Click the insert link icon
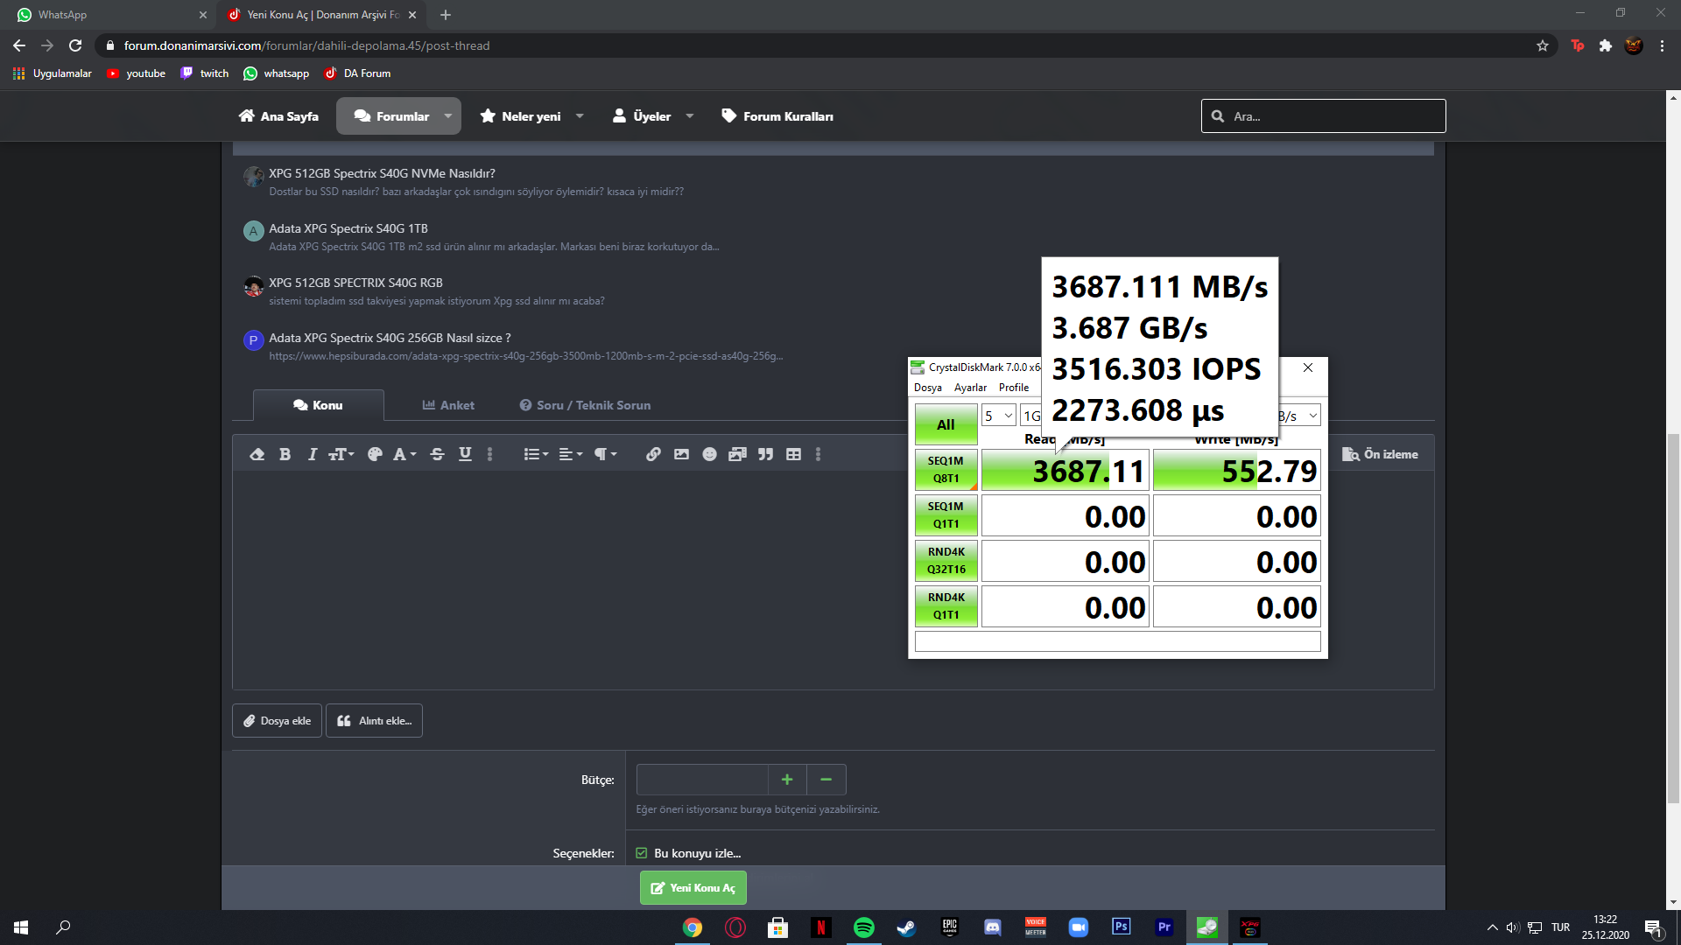 [653, 454]
